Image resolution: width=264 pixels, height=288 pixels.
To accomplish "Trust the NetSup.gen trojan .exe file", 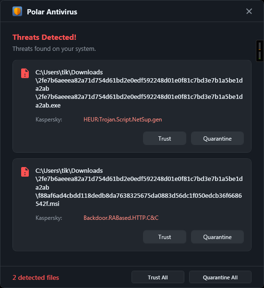I will (x=165, y=138).
